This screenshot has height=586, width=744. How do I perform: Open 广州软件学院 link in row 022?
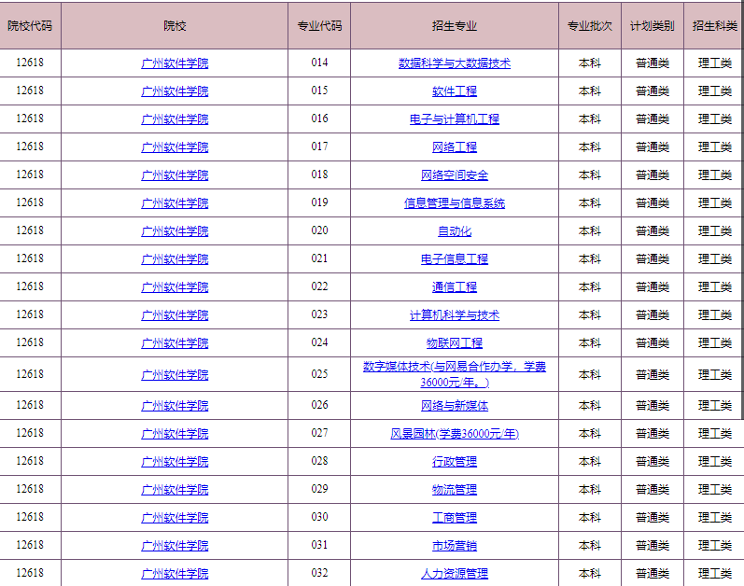coord(175,286)
